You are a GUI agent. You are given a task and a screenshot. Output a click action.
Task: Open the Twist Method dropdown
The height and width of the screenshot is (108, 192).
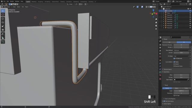pyautogui.click(x=181, y=50)
